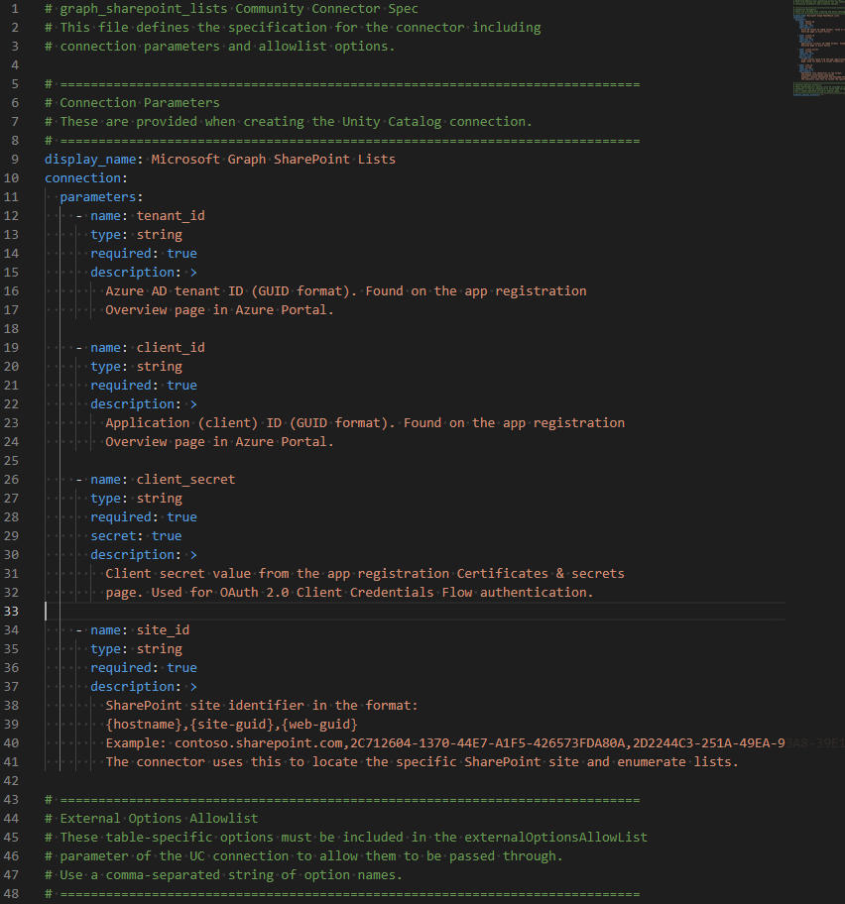This screenshot has height=904, width=845.
Task: Click the externalOptionsAllowList word on line 45
Action: (556, 838)
